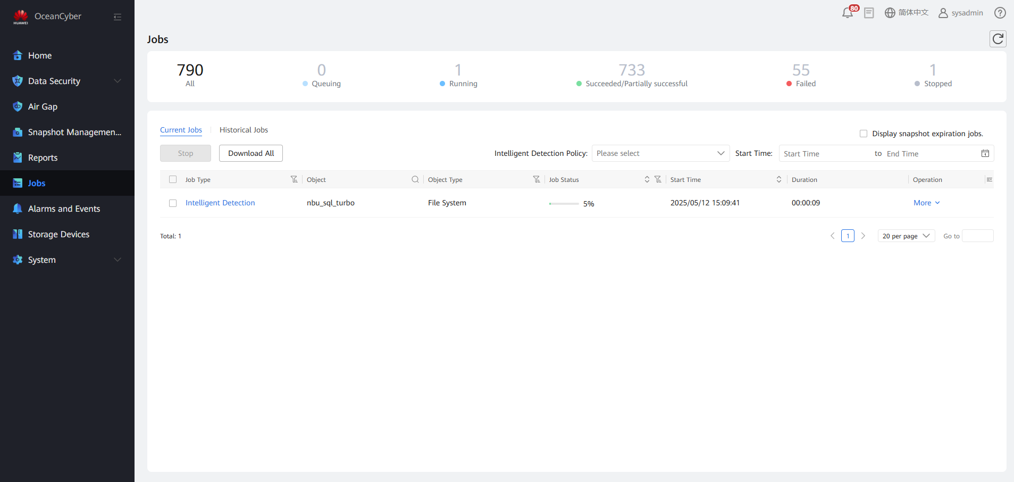Select the Intelligent Detection job row checkbox
The height and width of the screenshot is (482, 1014).
pos(173,203)
